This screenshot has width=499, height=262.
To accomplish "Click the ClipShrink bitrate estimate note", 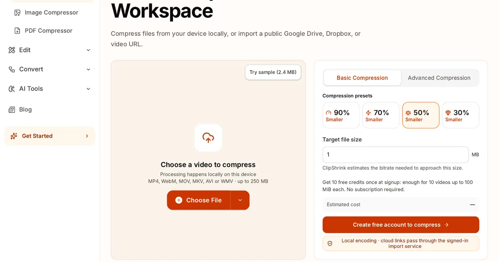I will pos(393,168).
